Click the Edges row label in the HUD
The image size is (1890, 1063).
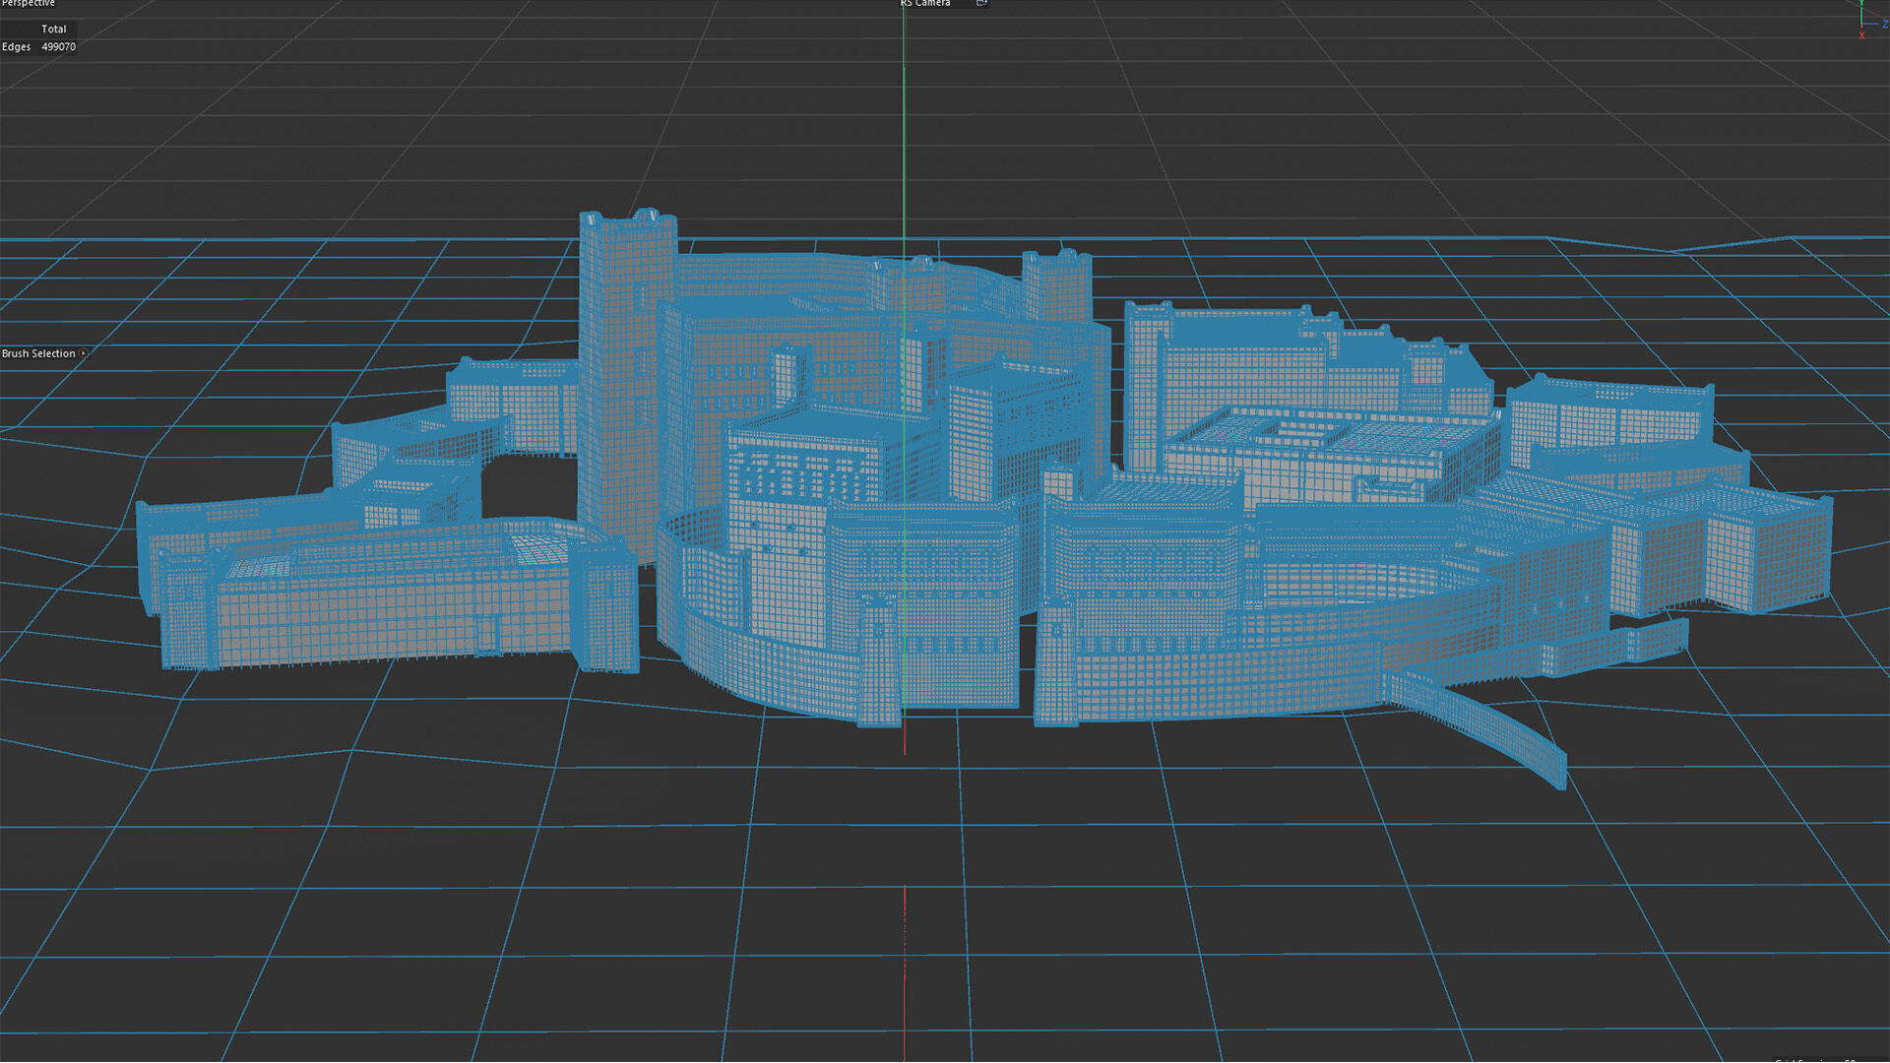pos(16,46)
